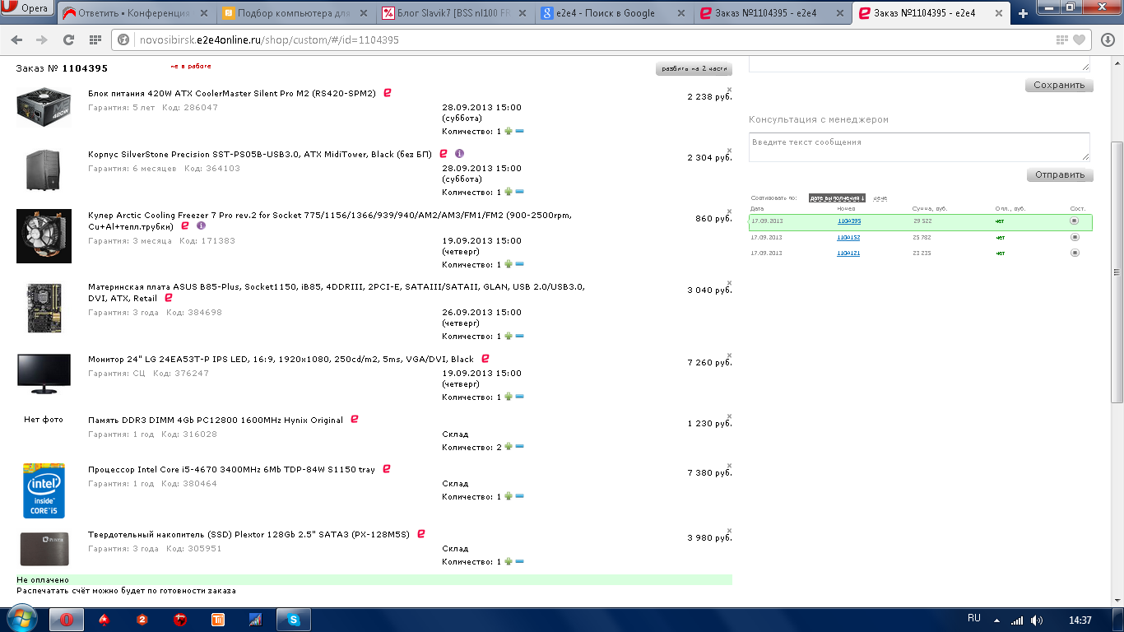Screen dimensions: 1124x632
Task: Send message with Отправить button
Action: [x=1060, y=175]
